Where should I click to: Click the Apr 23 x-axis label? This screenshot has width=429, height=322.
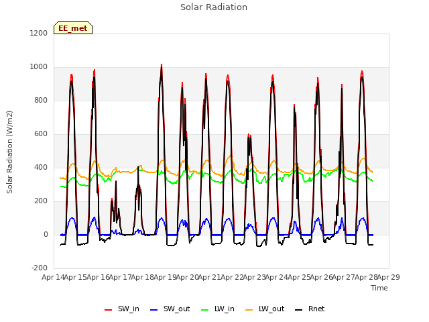254,277
